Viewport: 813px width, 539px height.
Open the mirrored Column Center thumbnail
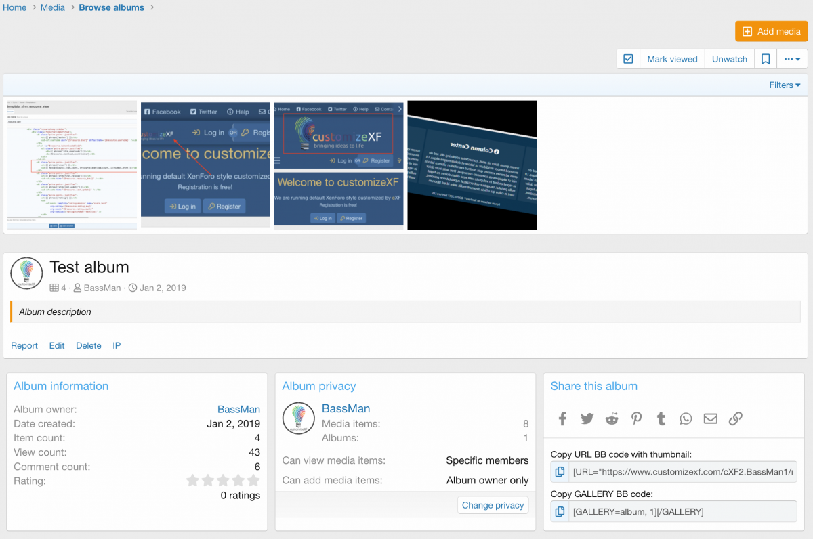(472, 165)
